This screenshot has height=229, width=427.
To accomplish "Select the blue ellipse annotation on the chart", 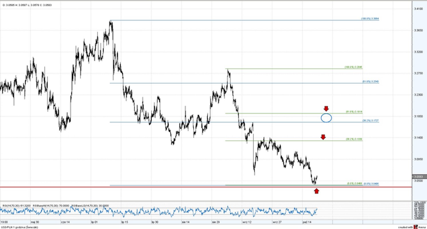I will pos(326,117).
